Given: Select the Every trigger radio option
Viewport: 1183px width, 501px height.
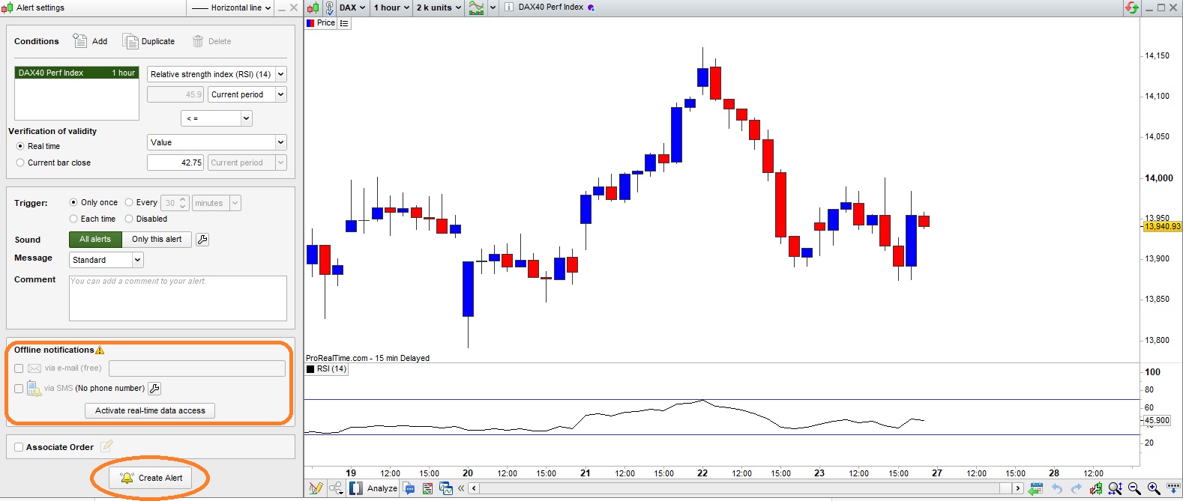Looking at the screenshot, I should (x=129, y=202).
